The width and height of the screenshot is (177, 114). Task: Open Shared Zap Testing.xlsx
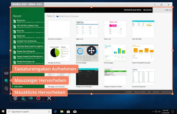coord(29,52)
